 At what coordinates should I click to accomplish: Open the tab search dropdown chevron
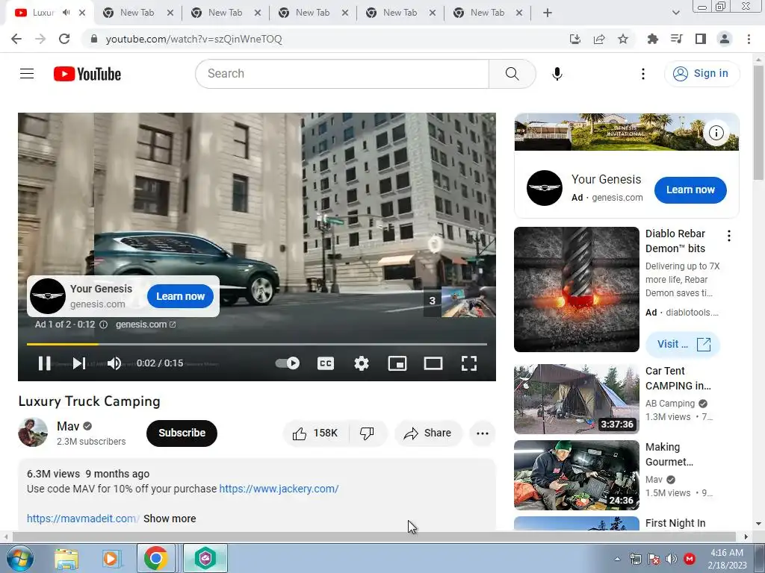coord(675,13)
